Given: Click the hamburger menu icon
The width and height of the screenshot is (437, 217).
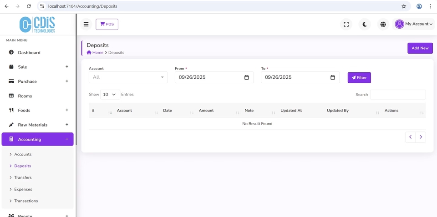Looking at the screenshot, I should 86,24.
